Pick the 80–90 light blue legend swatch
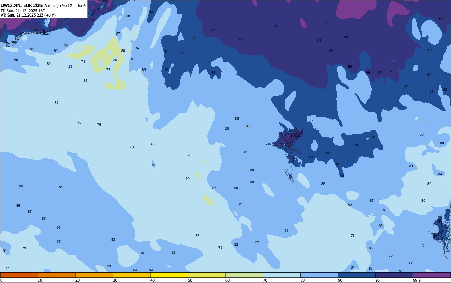This screenshot has height=283, width=451. coord(319,275)
